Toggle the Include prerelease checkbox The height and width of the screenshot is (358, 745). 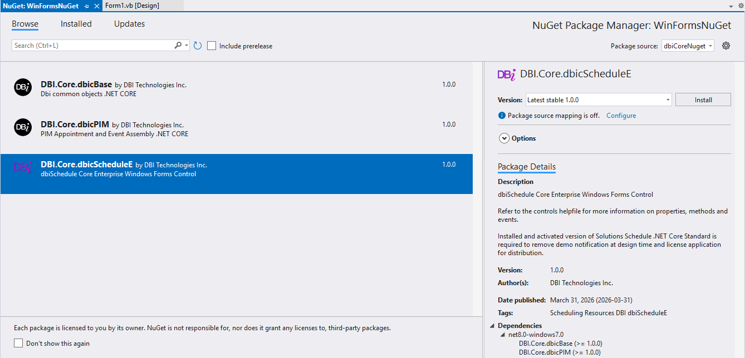click(212, 46)
